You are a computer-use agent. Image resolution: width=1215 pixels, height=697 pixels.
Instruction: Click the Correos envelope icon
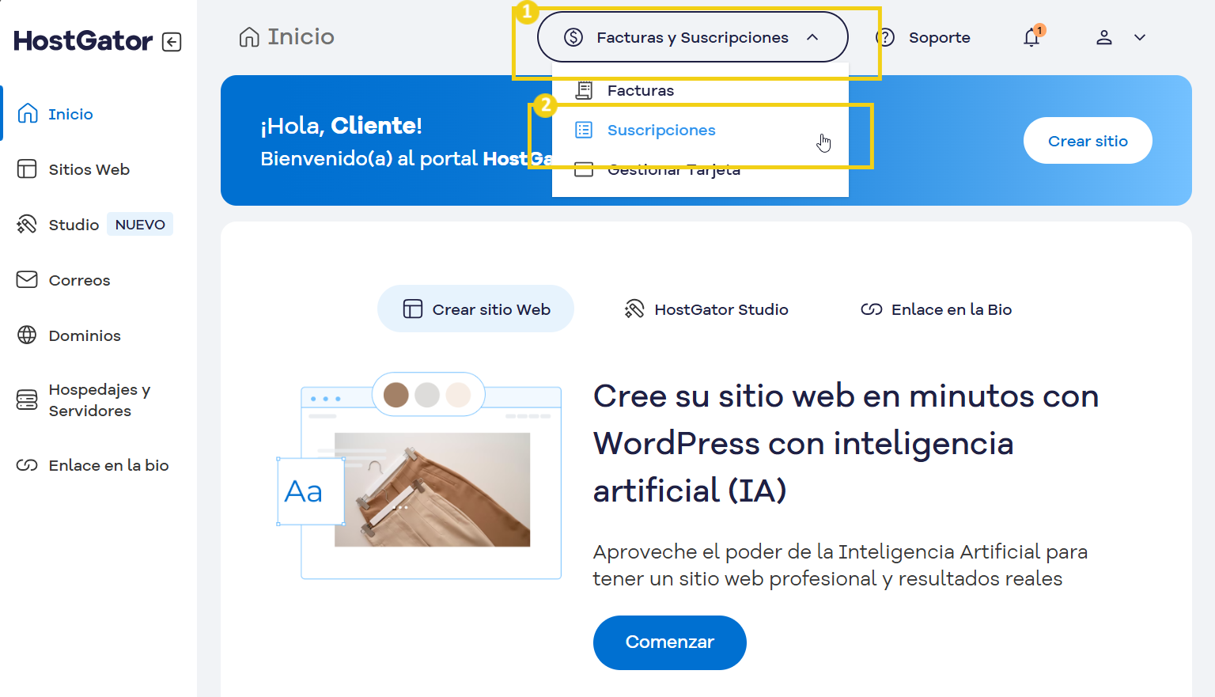[x=27, y=279]
